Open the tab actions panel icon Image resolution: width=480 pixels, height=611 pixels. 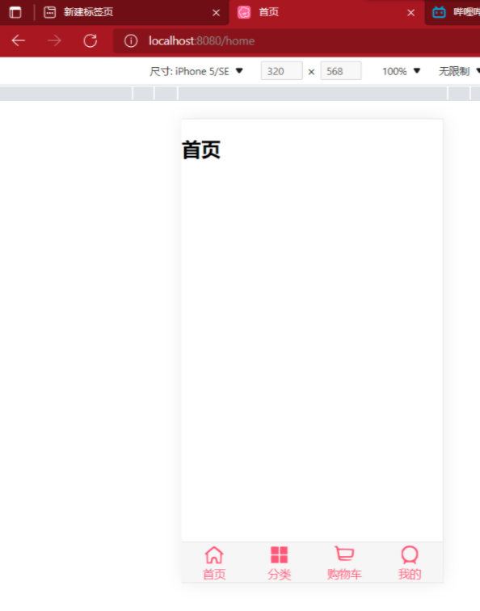point(15,12)
